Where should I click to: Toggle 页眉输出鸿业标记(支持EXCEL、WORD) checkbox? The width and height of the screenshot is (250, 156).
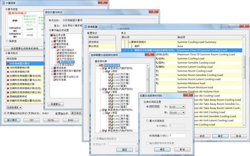tap(5, 113)
